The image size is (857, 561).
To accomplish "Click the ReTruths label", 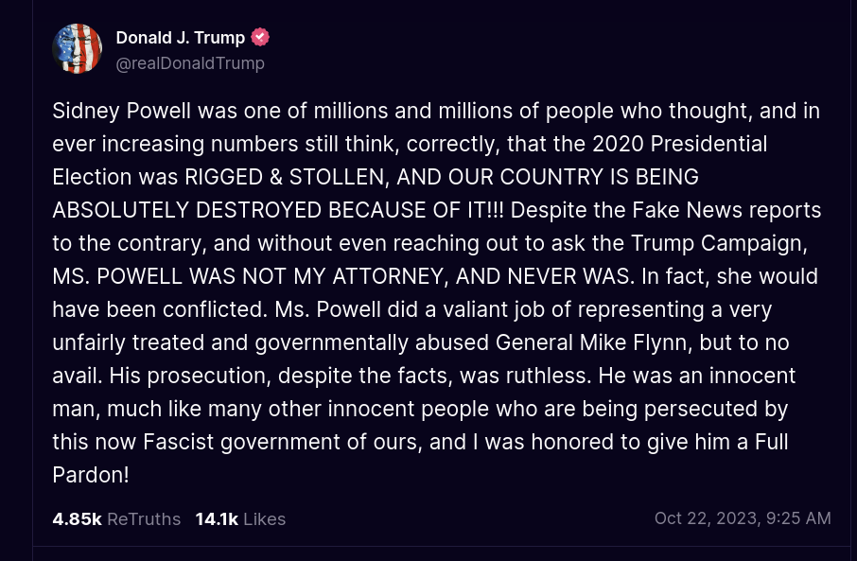I will coord(144,518).
